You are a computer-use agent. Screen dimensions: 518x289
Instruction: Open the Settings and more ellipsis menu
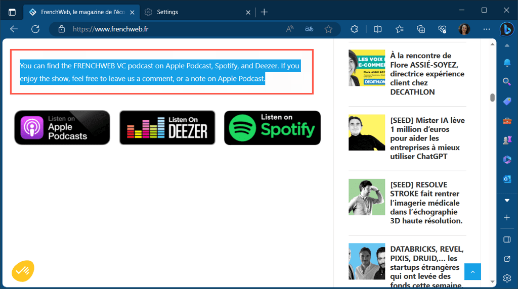click(487, 29)
